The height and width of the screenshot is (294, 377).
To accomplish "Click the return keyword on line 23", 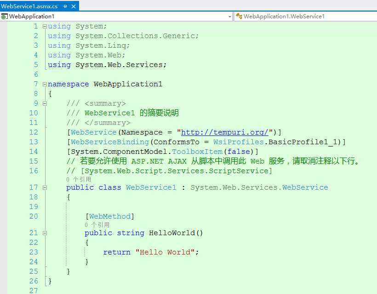I will (117, 252).
